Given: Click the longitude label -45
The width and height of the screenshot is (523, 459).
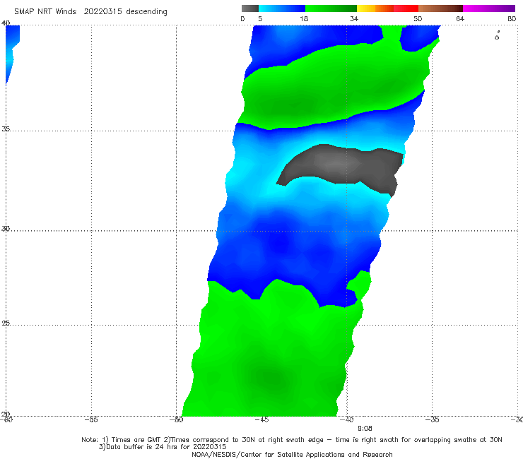Looking at the screenshot, I should [261, 419].
